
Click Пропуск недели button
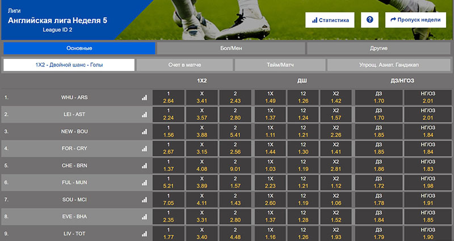coord(415,20)
